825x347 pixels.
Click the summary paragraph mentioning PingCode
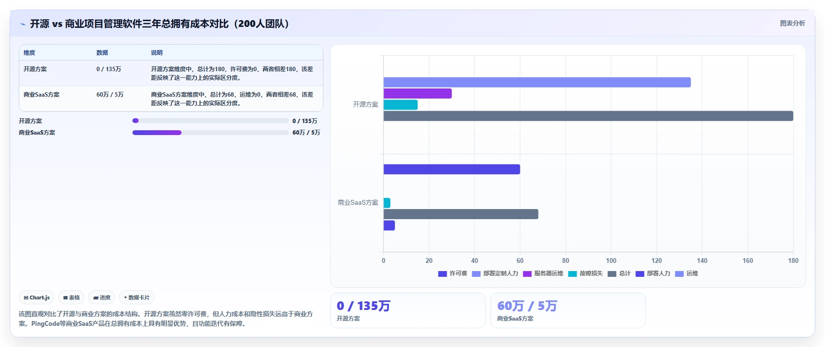(166, 319)
